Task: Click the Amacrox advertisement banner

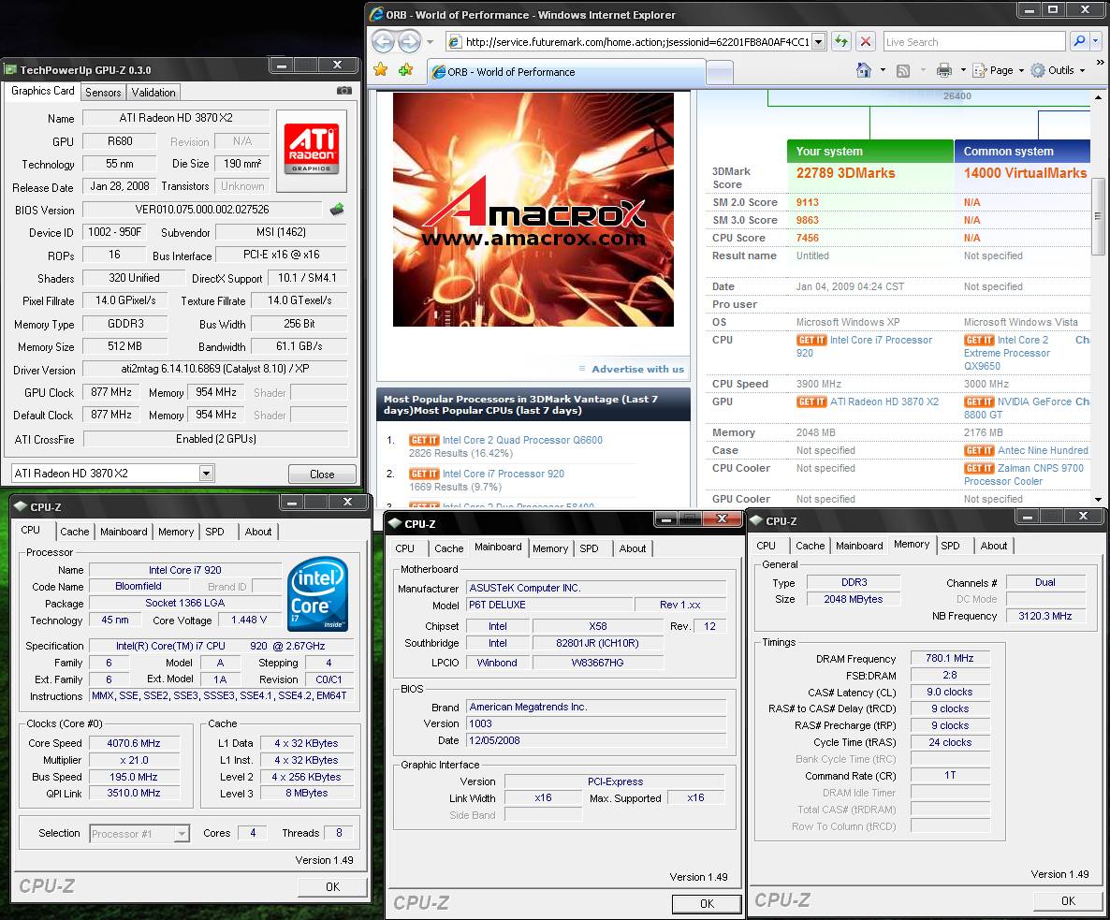Action: click(533, 210)
